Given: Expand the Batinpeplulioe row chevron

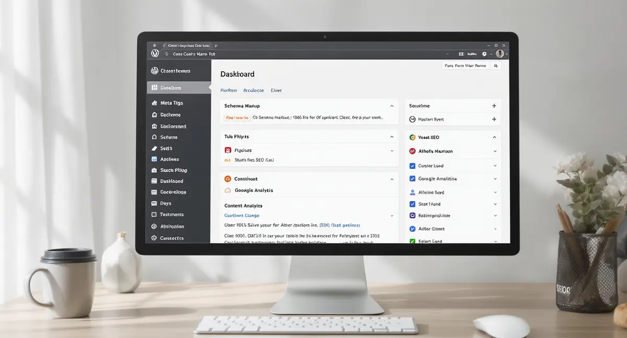Looking at the screenshot, I should tap(495, 215).
